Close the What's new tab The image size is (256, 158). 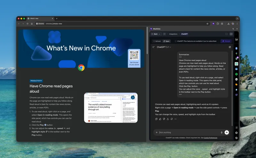tap(52, 19)
